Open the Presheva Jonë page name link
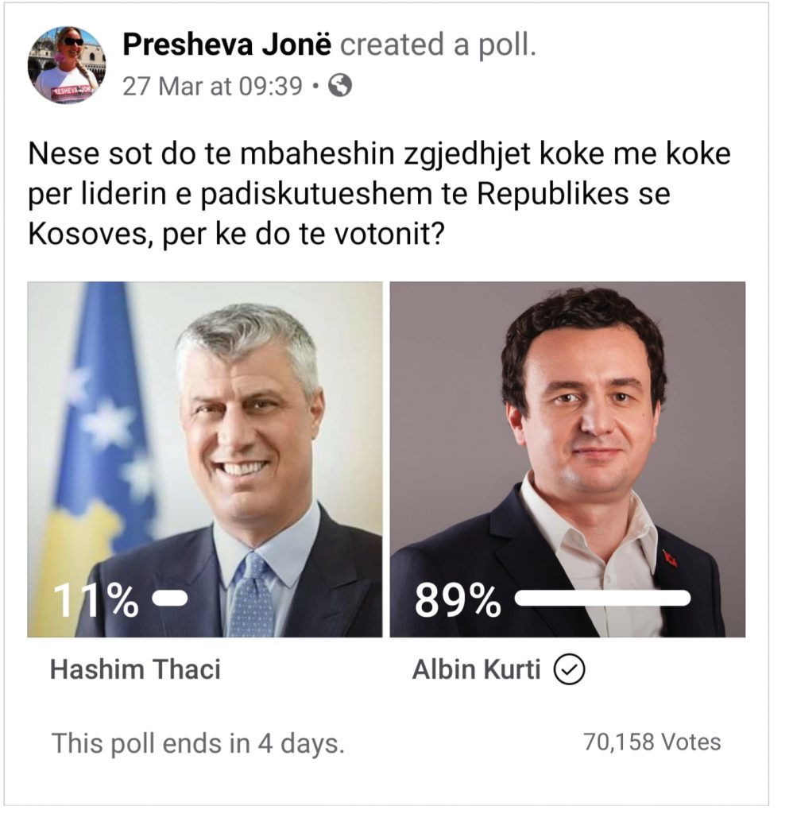Viewport: 793px width, 814px height. [226, 46]
